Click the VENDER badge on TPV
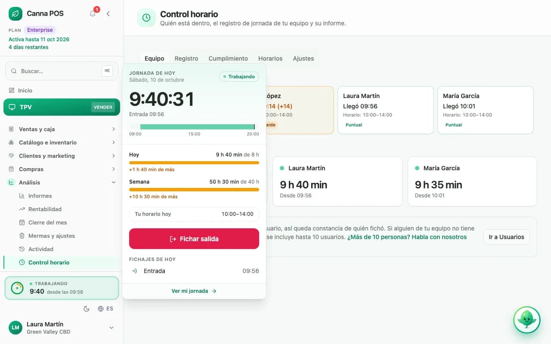551x344 pixels. click(103, 107)
